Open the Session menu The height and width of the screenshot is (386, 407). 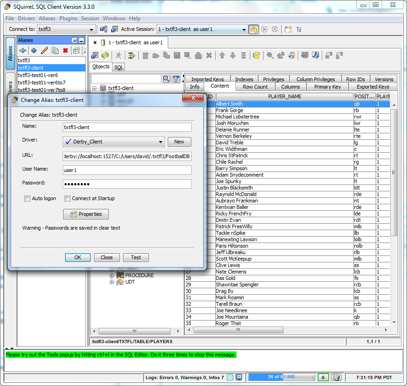coord(90,18)
